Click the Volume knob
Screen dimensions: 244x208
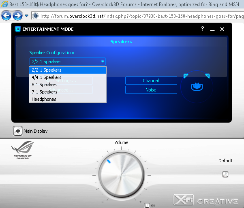coord(121,175)
